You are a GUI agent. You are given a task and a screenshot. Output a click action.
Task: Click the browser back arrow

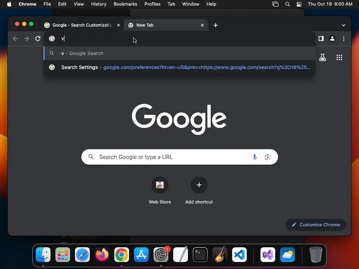tap(15, 39)
